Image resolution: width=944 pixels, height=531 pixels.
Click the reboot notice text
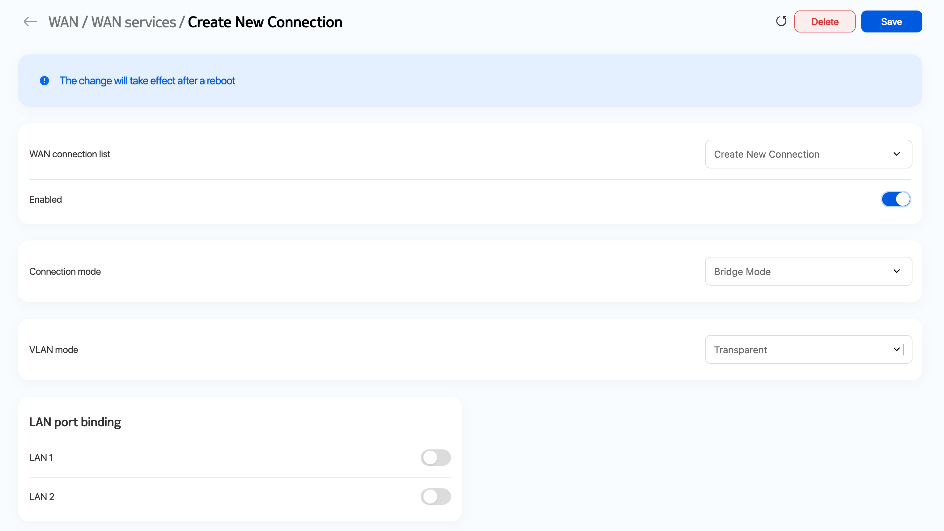tap(147, 81)
